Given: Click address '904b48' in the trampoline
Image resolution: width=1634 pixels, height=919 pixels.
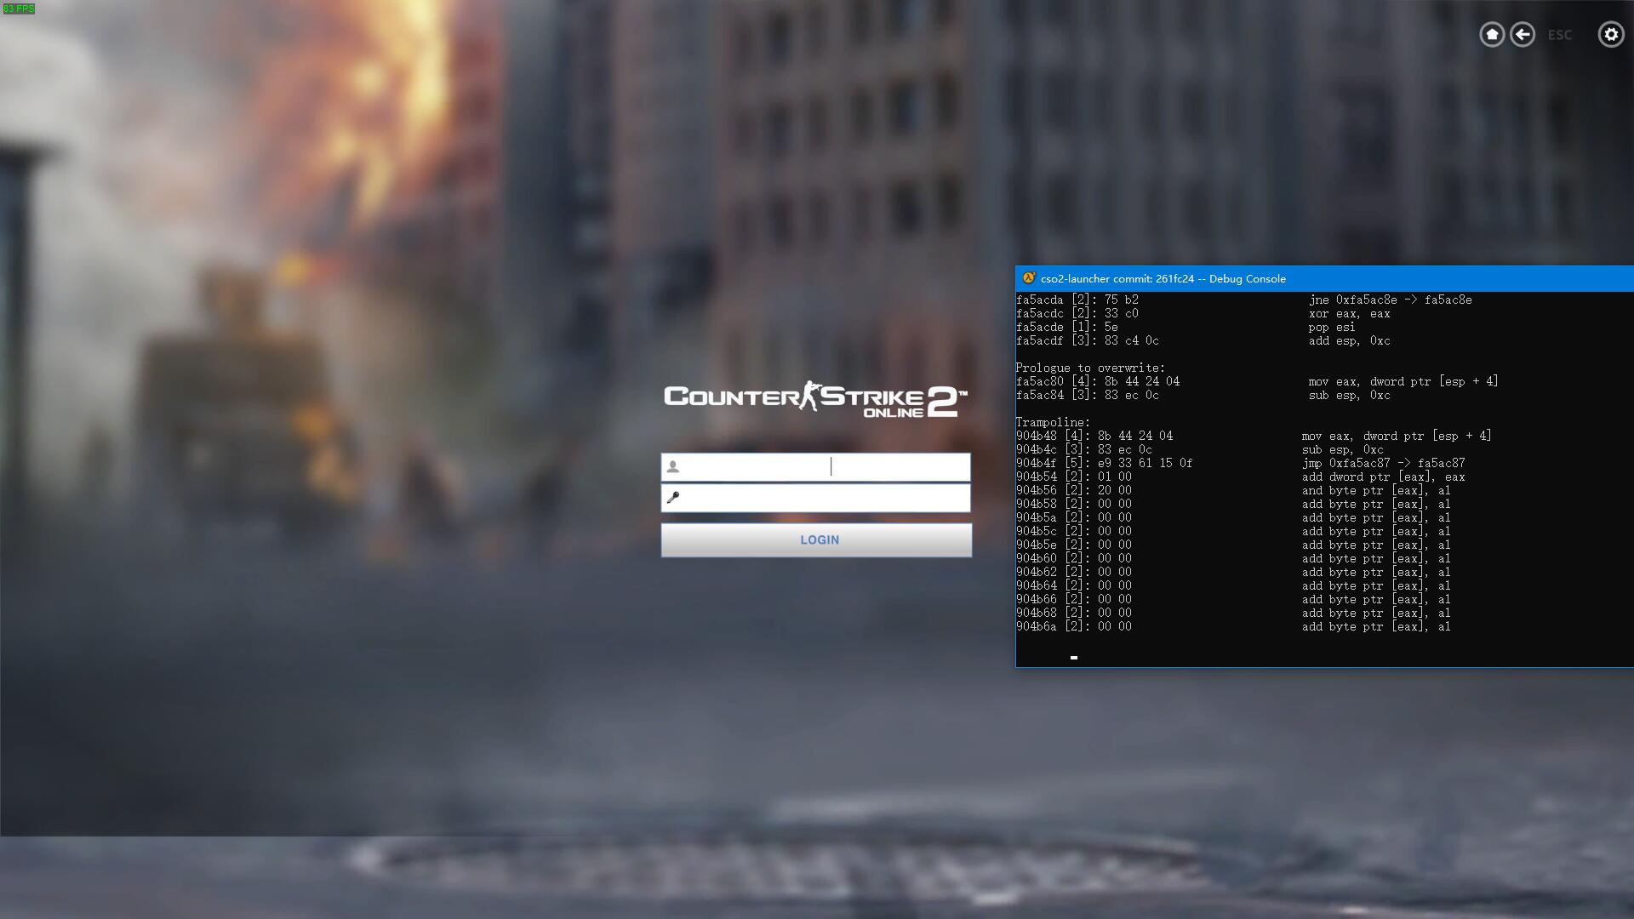Looking at the screenshot, I should [1036, 436].
